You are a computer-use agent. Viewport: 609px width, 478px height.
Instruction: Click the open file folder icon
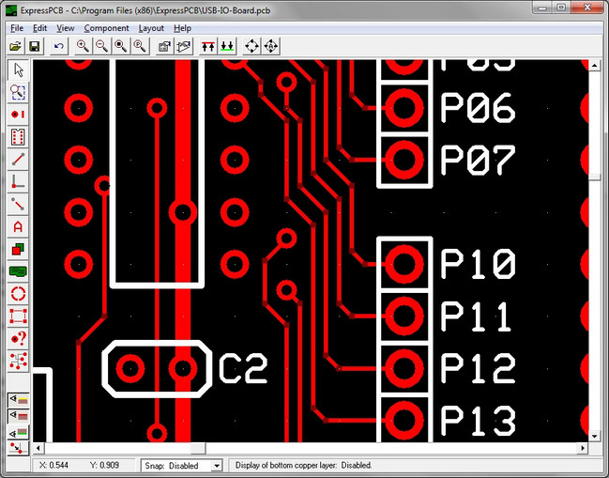click(x=16, y=46)
